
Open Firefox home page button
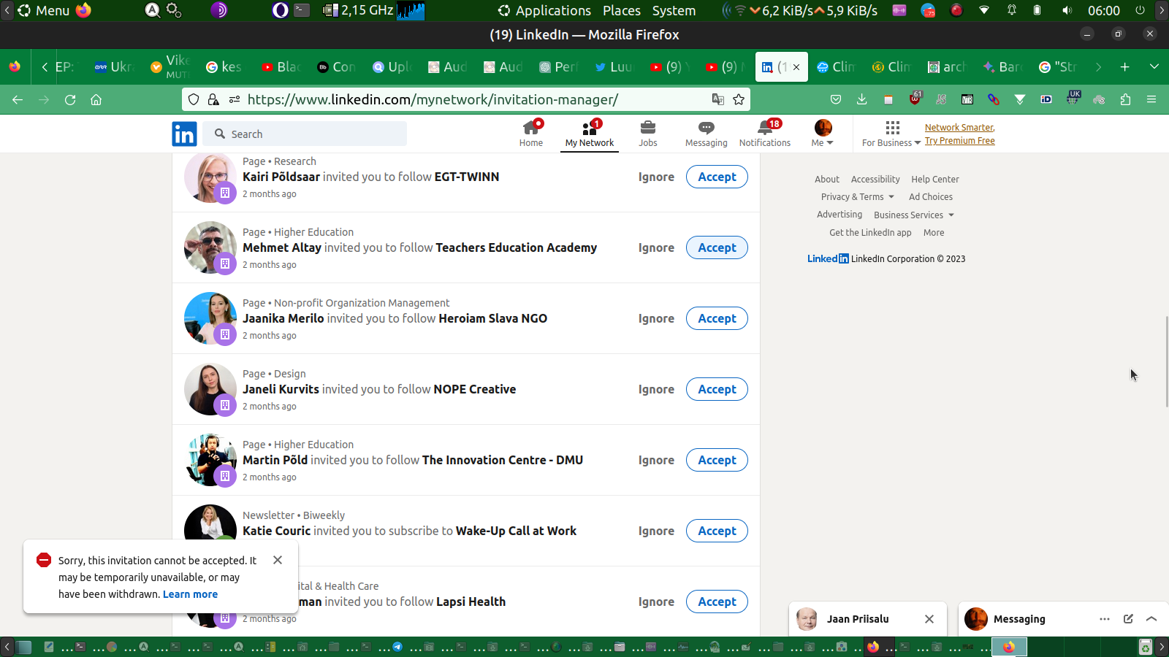(x=96, y=99)
